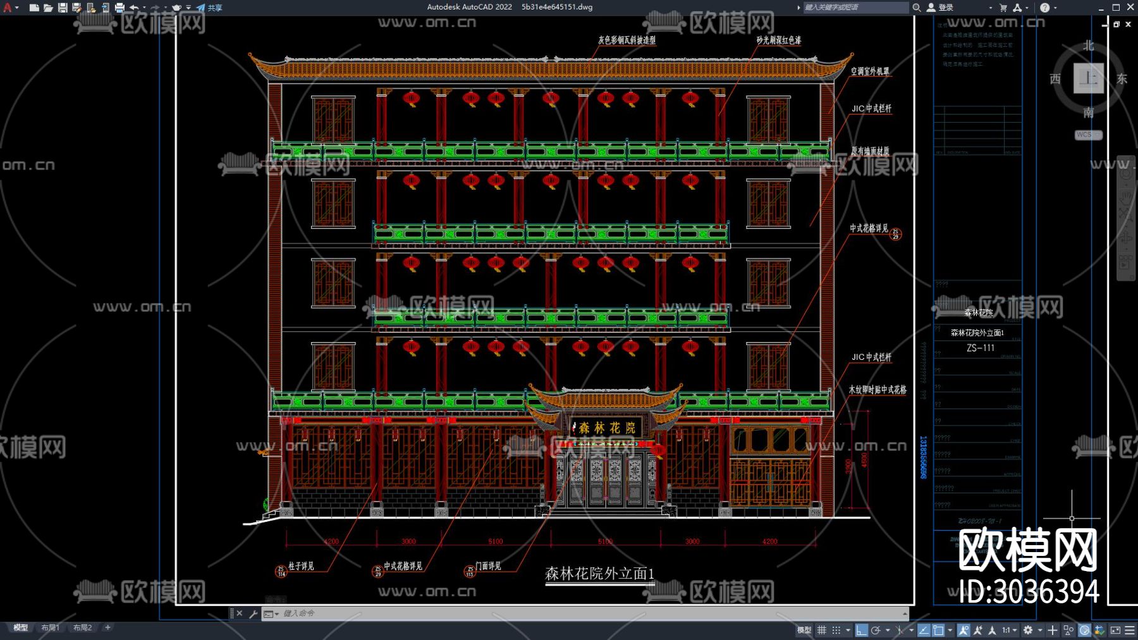
Task: Open workspace switching gear
Action: tap(1028, 630)
